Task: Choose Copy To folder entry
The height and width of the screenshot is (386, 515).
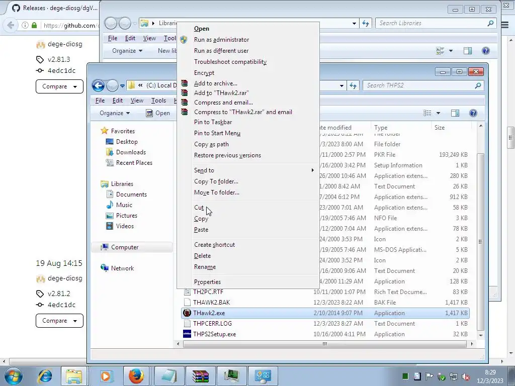Action: (216, 181)
